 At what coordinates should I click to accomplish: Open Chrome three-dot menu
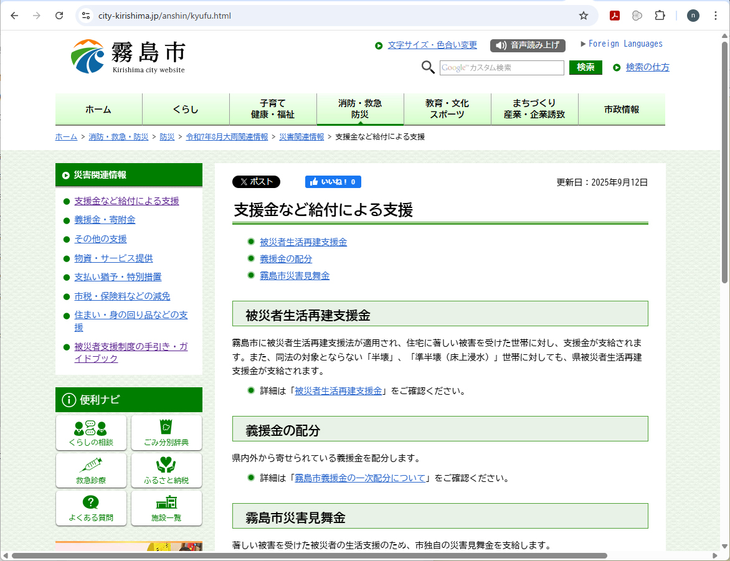715,16
